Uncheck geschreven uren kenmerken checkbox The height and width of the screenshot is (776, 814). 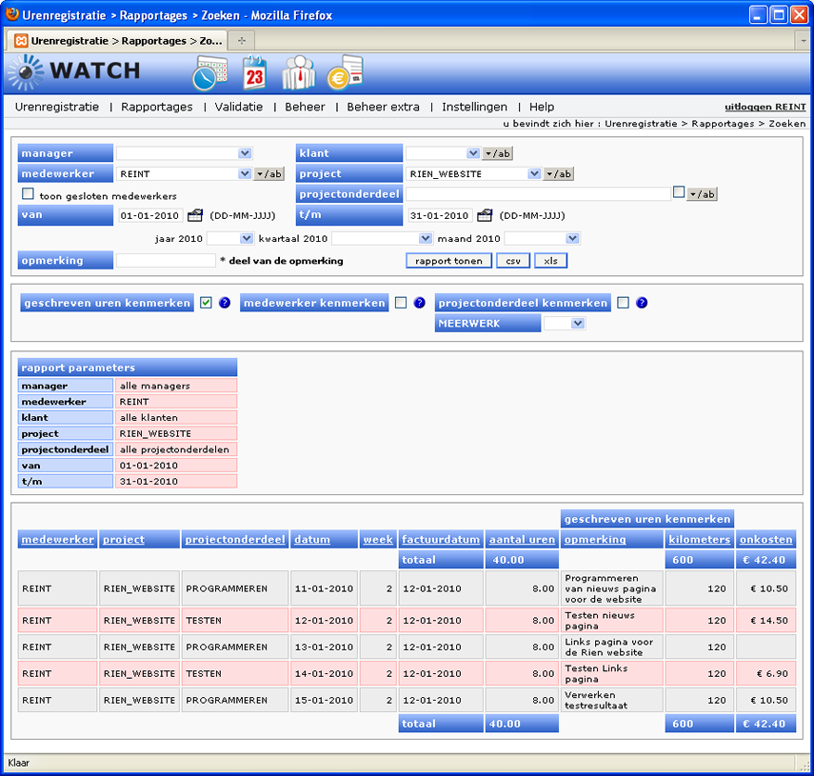pyautogui.click(x=206, y=303)
